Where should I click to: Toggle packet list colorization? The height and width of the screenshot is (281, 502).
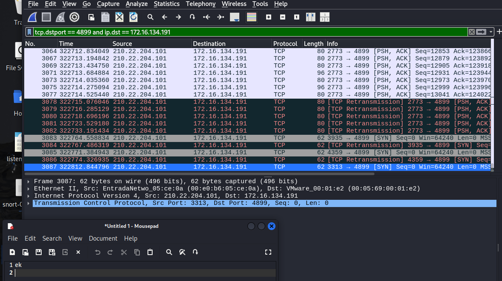click(x=252, y=17)
